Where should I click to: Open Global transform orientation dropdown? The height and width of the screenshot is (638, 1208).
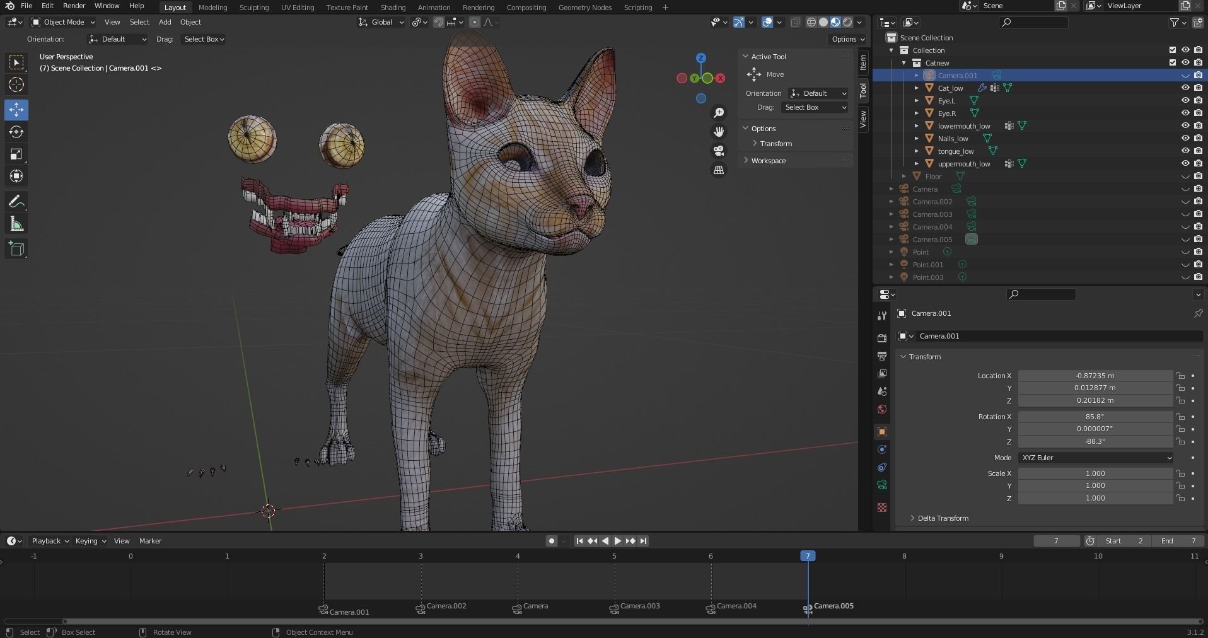coord(381,22)
